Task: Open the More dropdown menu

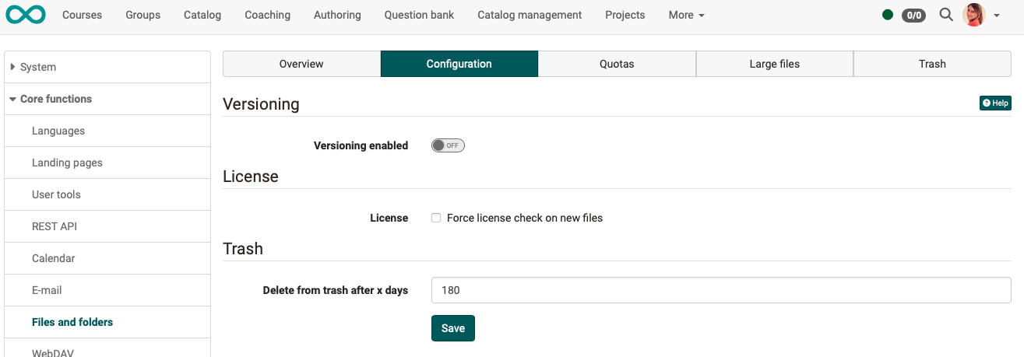Action: (686, 15)
